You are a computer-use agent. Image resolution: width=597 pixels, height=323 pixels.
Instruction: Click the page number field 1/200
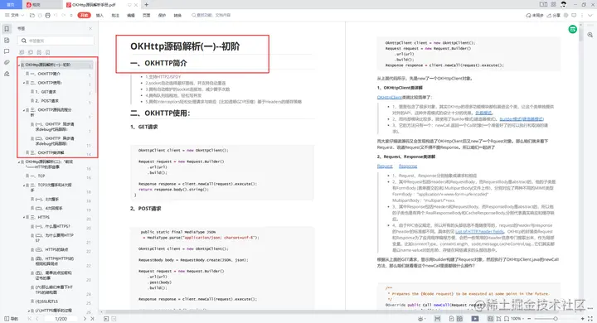tap(61, 319)
